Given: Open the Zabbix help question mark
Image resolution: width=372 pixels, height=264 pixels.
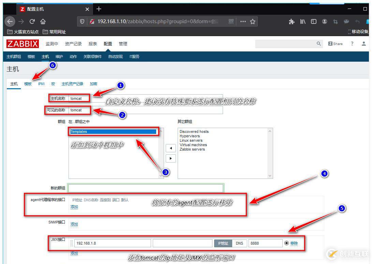Looking at the screenshot, I should click(x=352, y=44).
